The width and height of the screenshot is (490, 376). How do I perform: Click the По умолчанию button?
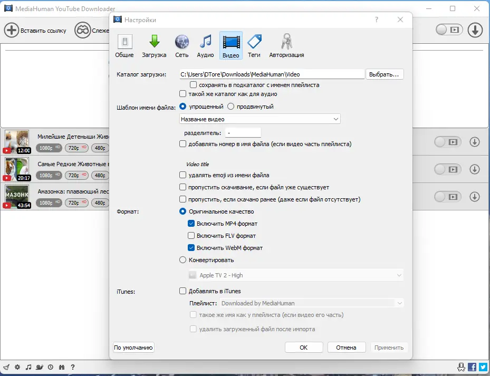133,348
